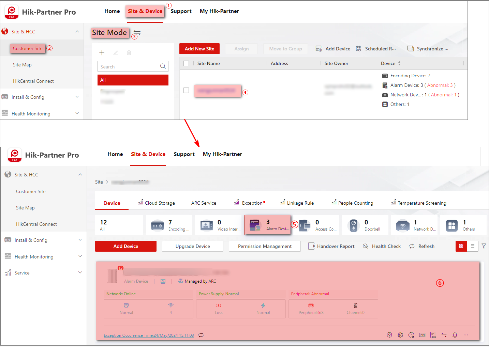
Task: Switch to the Cloud Storage tab
Action: point(157,203)
